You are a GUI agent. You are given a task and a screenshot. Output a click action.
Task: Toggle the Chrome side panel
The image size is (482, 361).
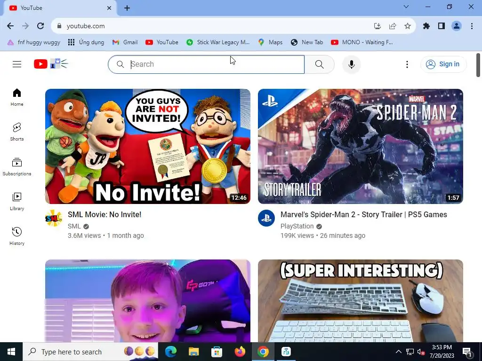(442, 26)
